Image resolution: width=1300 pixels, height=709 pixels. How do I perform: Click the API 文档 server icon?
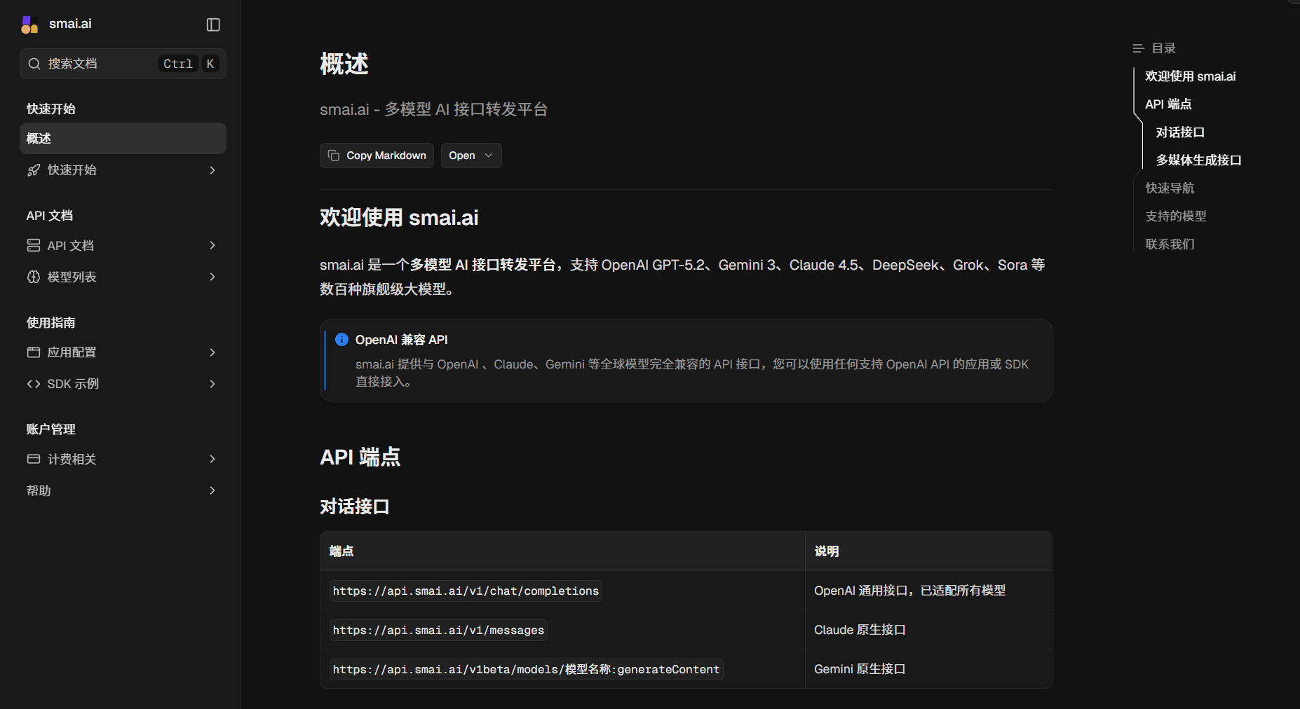click(x=34, y=245)
